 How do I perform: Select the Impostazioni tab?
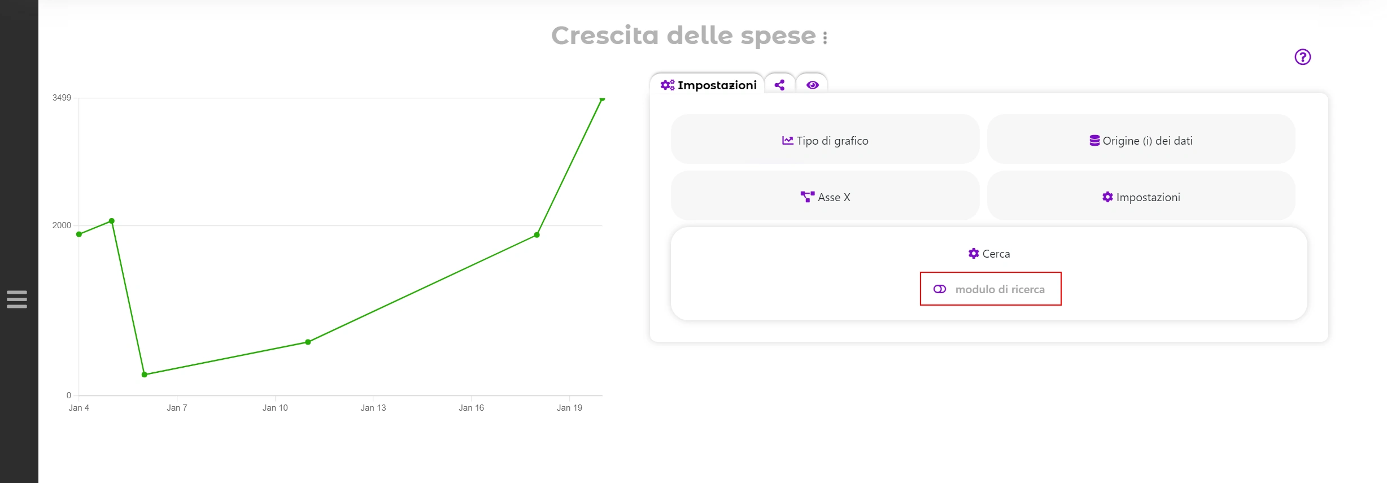708,85
